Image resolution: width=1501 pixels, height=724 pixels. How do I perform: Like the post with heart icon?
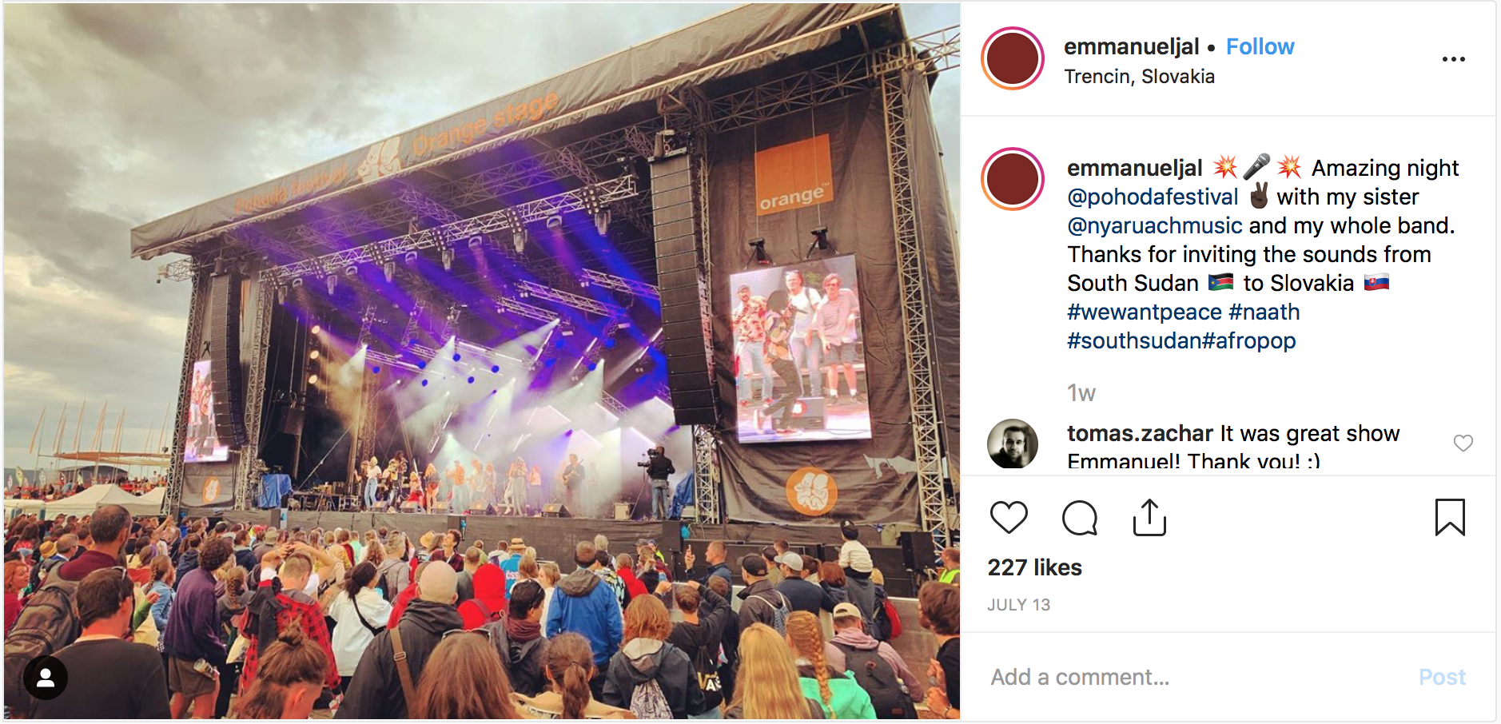point(1009,518)
